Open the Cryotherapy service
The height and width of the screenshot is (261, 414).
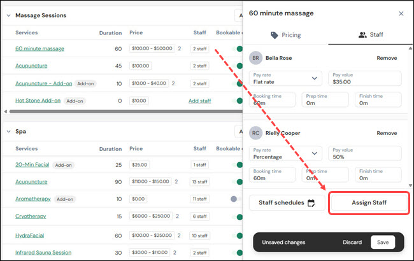click(31, 216)
